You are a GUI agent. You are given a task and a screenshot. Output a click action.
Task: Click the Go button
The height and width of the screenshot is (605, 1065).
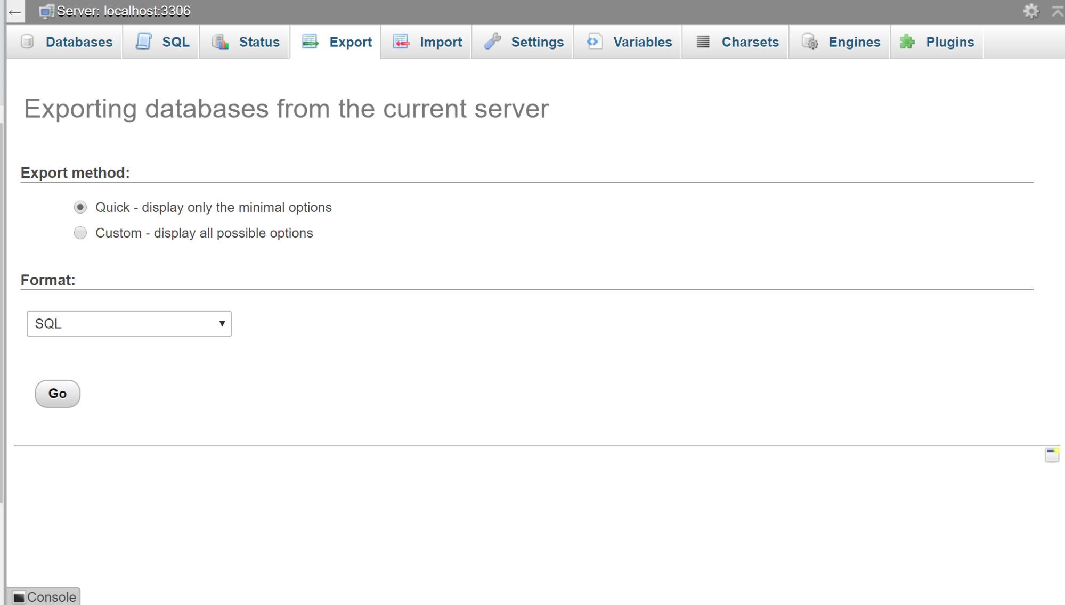click(58, 394)
